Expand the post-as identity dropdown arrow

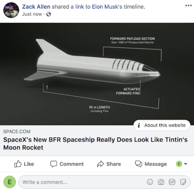point(186,164)
